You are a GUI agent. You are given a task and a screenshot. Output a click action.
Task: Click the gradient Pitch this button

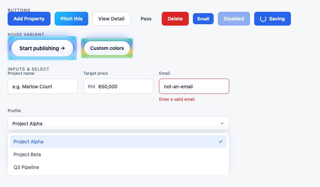(71, 19)
